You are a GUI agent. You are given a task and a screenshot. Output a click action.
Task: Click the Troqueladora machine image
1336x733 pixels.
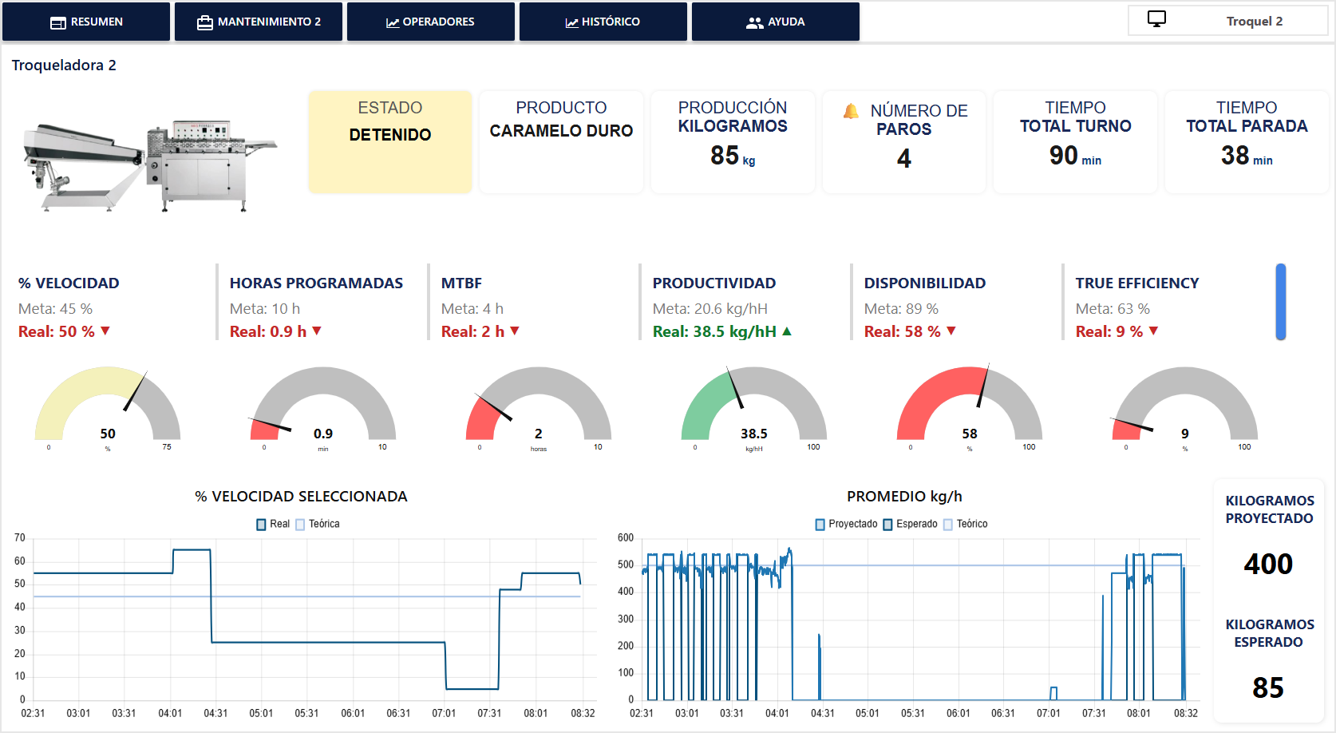[x=150, y=165]
